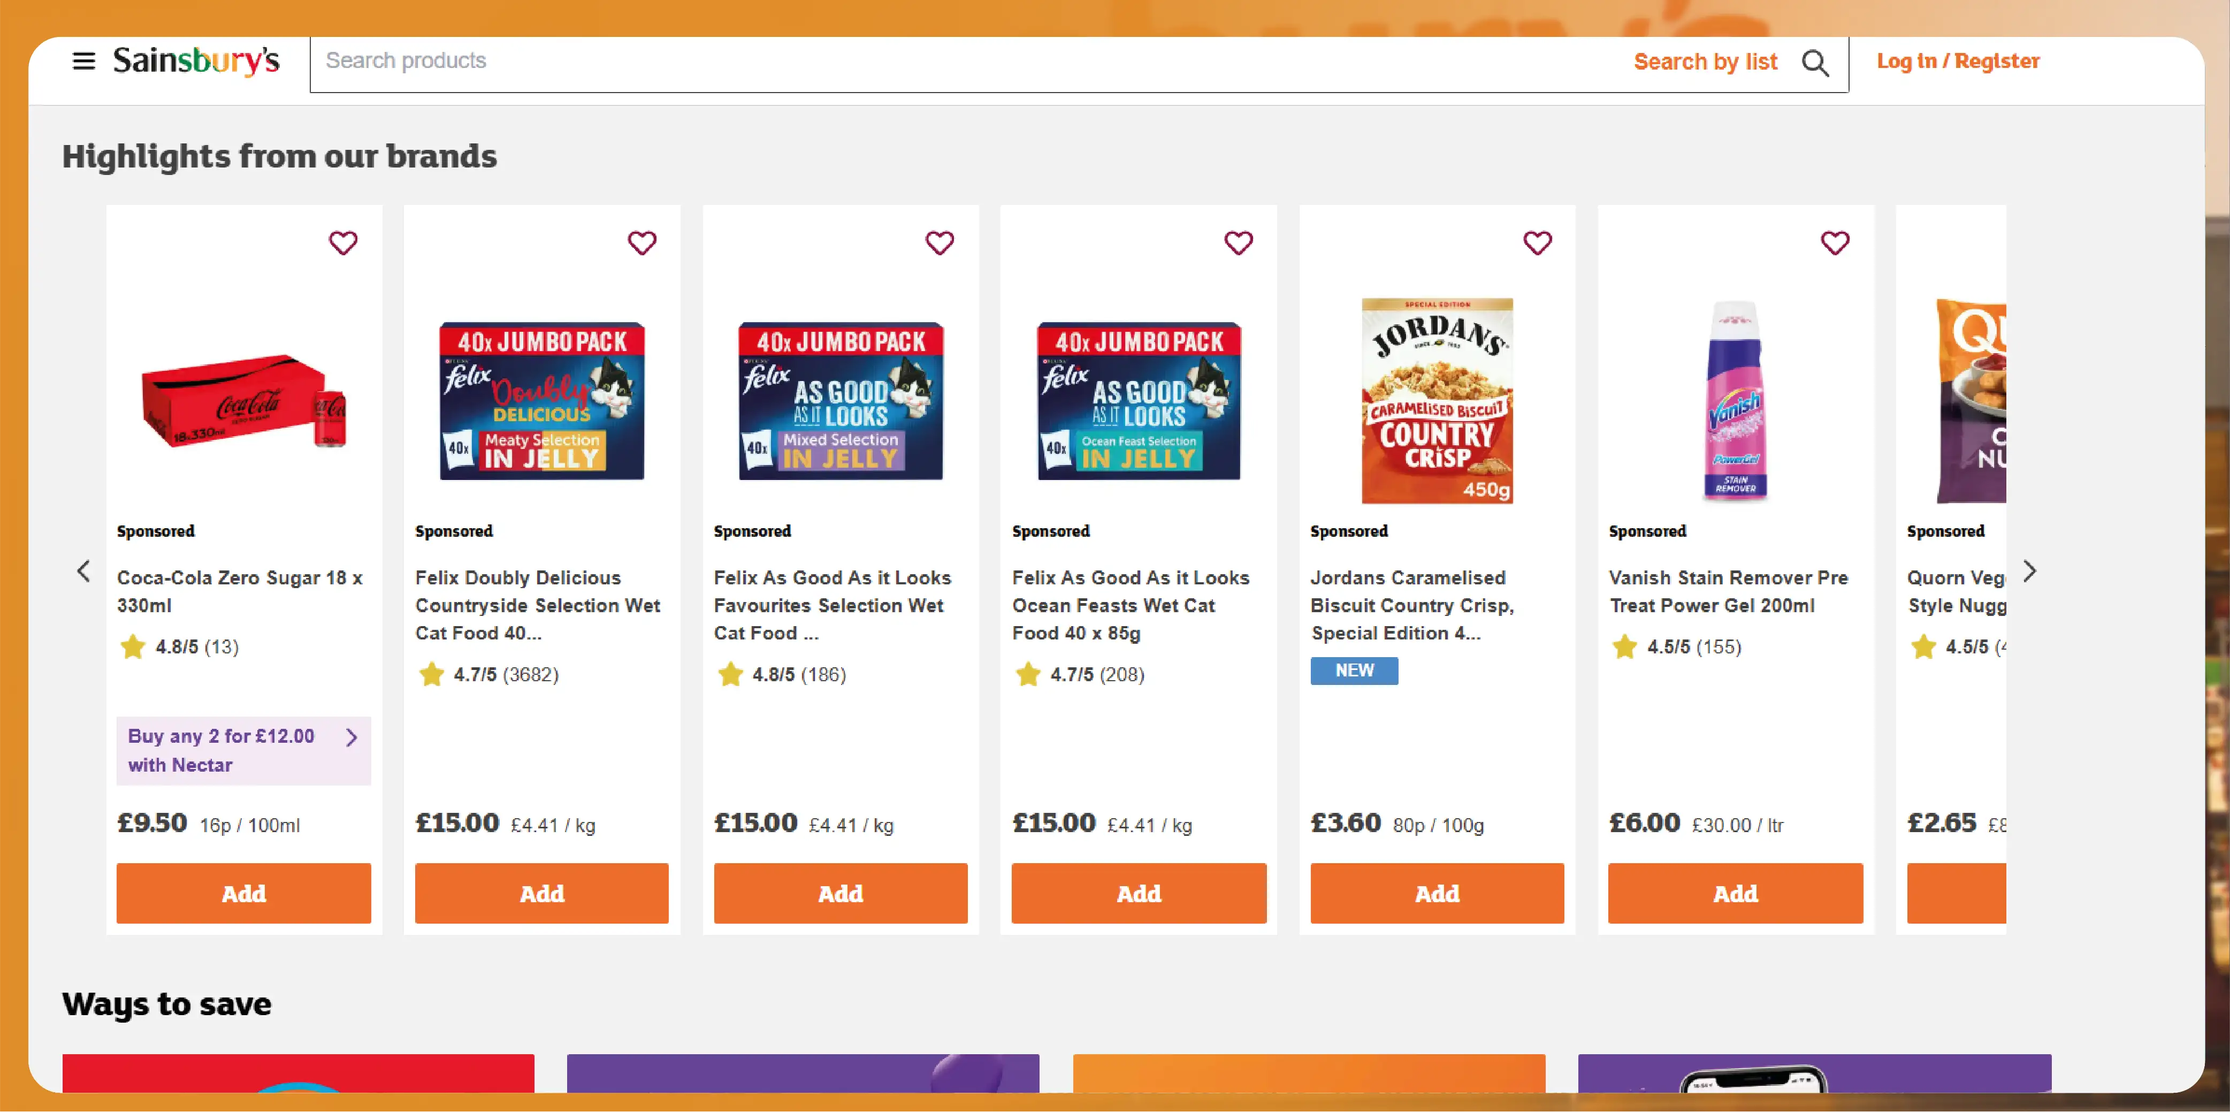This screenshot has width=2230, height=1112.
Task: Favourite Felix Doubly Delicious cat food
Action: [x=641, y=243]
